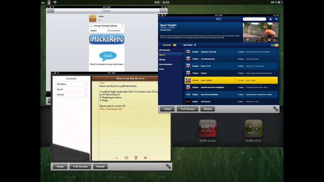Image resolution: width=324 pixels, height=182 pixels.
Task: Click the xCon Tweaks package icon
Action: (92, 18)
